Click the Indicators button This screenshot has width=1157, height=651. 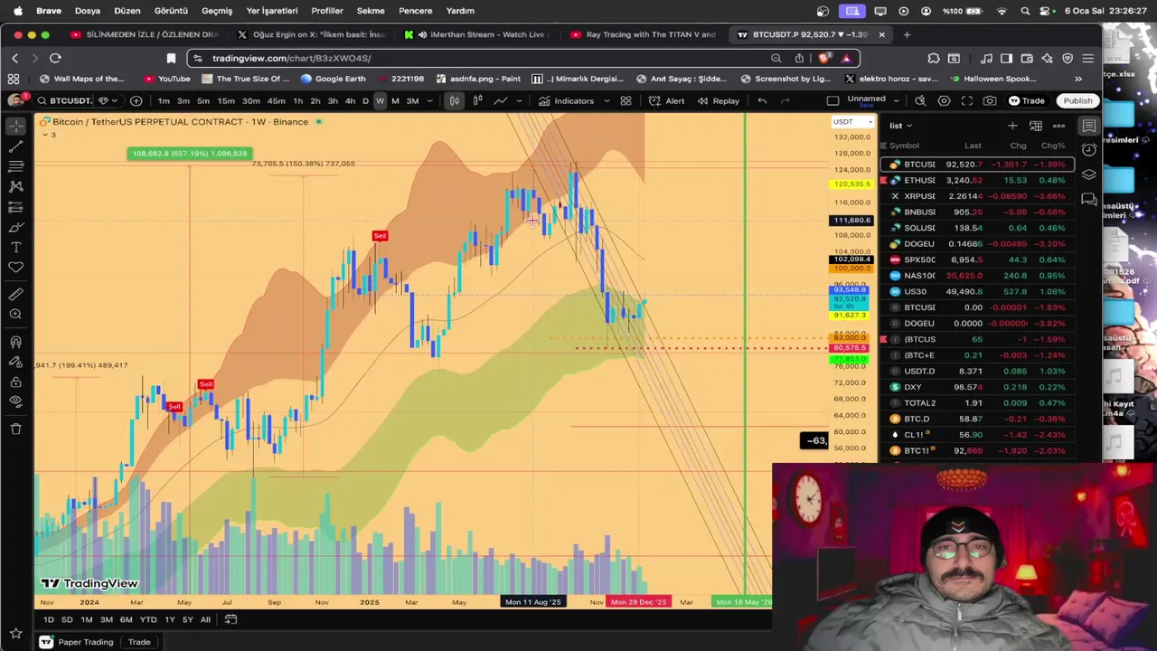coord(567,100)
